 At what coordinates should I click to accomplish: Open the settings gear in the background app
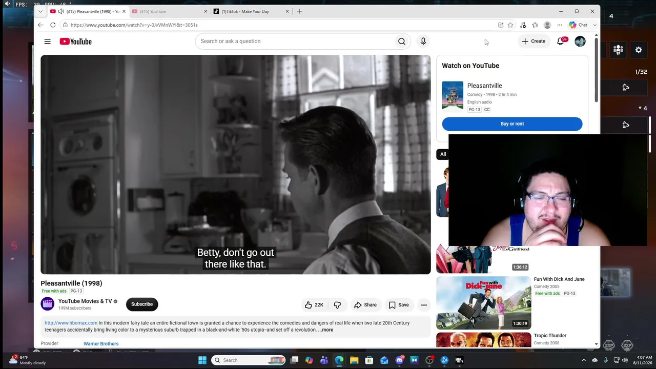(x=639, y=50)
